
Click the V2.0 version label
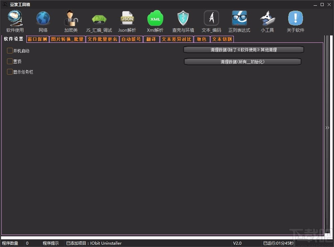[x=237, y=243]
